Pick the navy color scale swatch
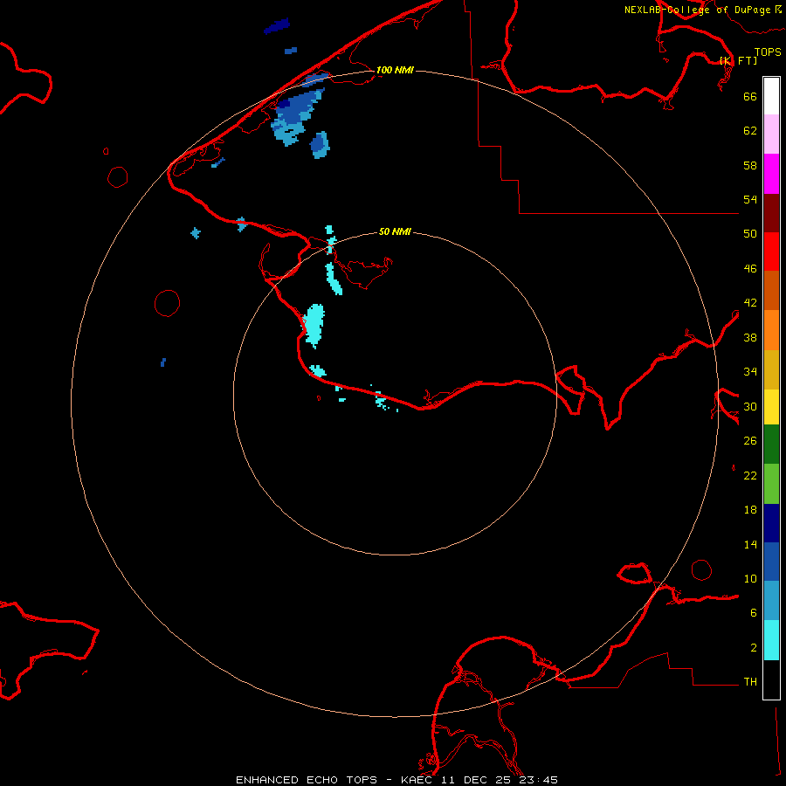The height and width of the screenshot is (786, 786). click(771, 523)
